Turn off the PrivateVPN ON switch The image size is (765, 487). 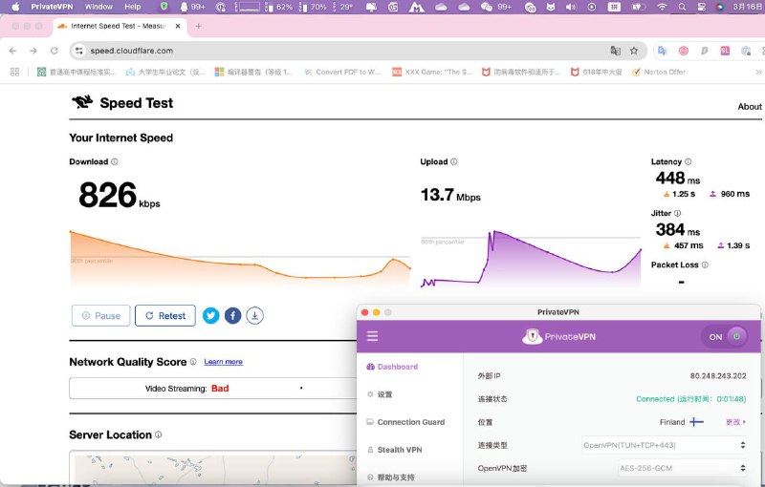coord(725,336)
